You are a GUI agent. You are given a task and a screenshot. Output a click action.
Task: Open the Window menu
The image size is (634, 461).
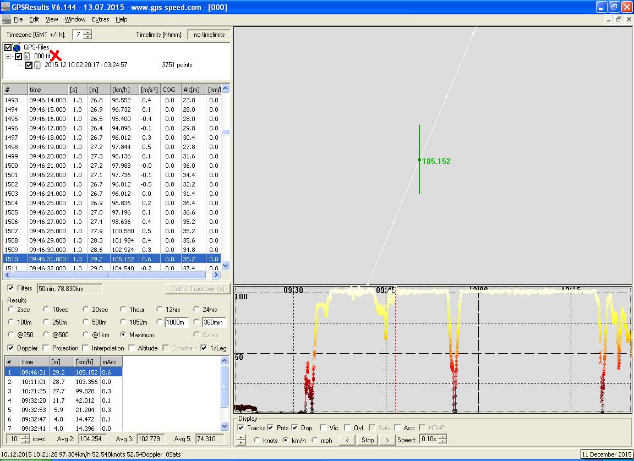[75, 19]
